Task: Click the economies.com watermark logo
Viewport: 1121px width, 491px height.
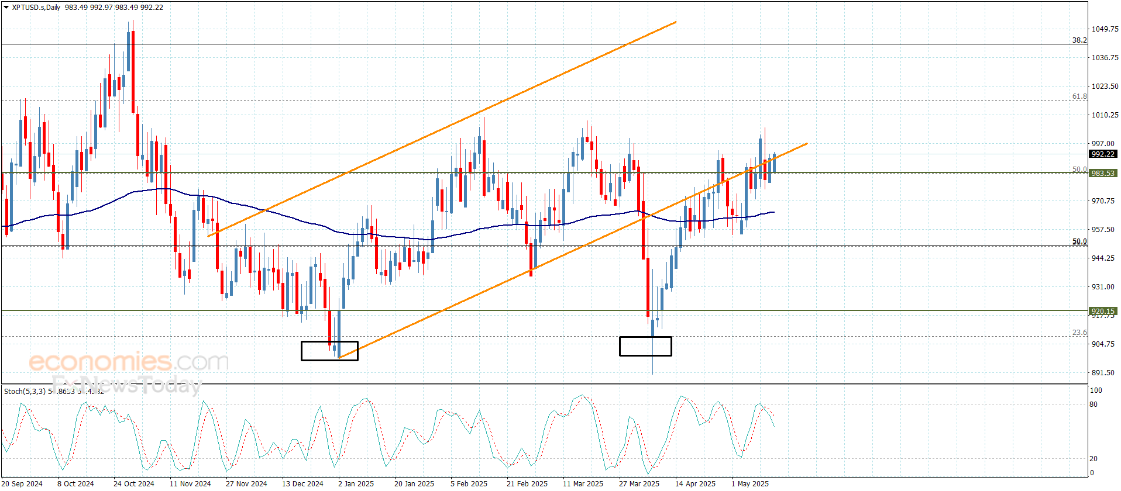Action: [x=129, y=362]
